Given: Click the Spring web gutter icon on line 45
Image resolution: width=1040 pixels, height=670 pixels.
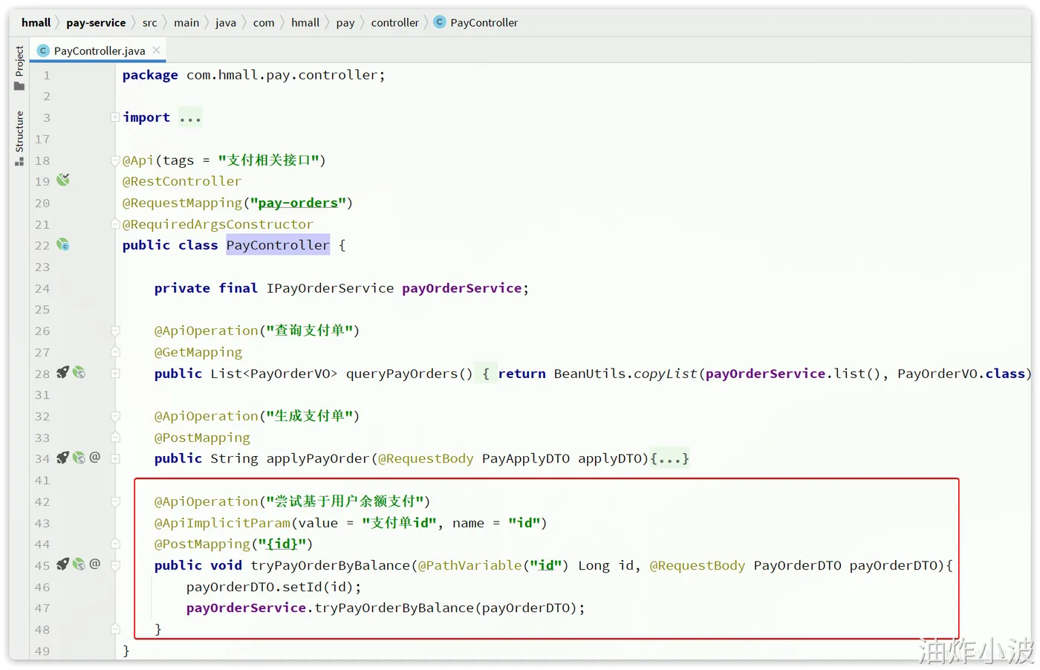Looking at the screenshot, I should click(x=79, y=565).
